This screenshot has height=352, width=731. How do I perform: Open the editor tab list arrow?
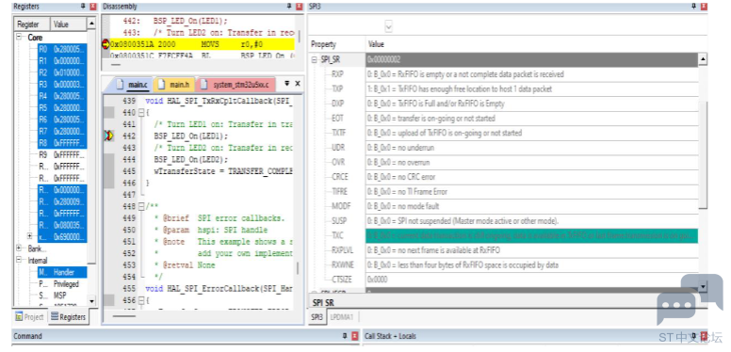pyautogui.click(x=287, y=84)
